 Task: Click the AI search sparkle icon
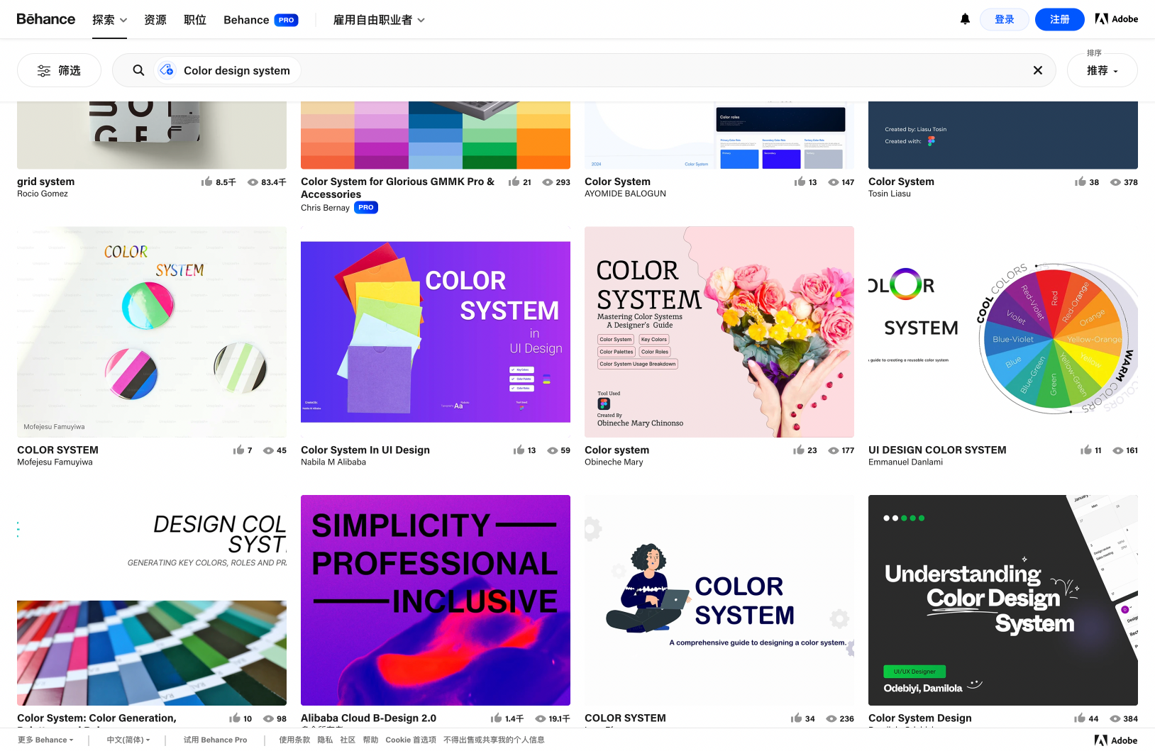pyautogui.click(x=167, y=70)
